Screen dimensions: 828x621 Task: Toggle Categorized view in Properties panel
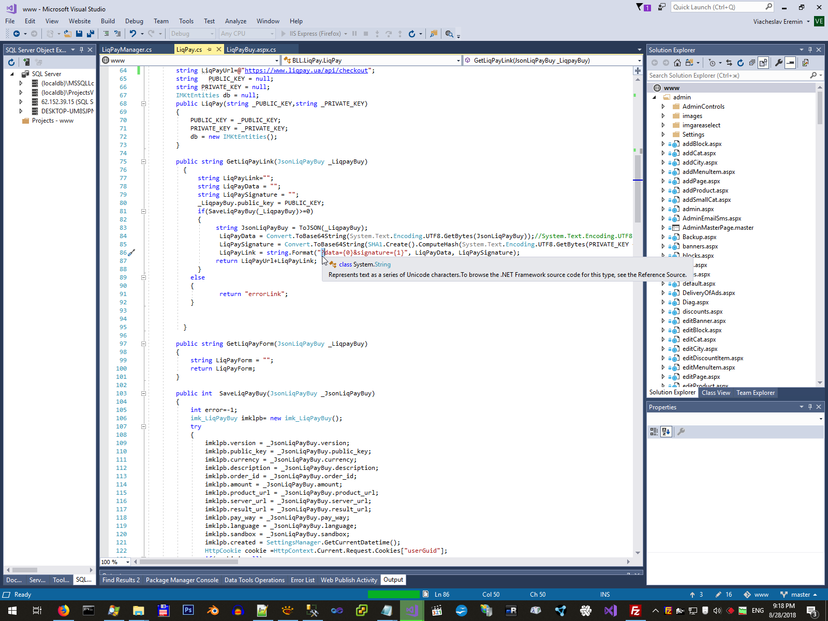654,432
